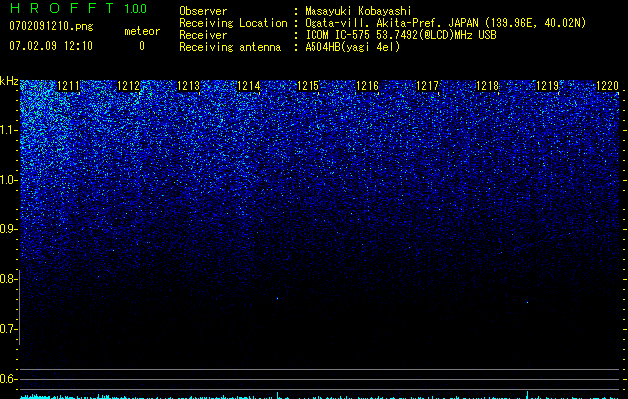
Task: Click the HROFFT 1.0.0 title text
Action: [78, 8]
